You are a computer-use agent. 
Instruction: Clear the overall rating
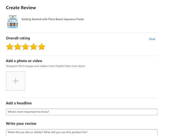[x=152, y=39]
